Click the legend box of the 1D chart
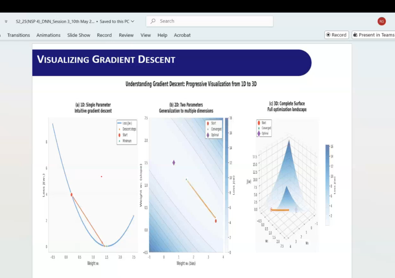Screen dimensions: 395x278 pos(127,132)
